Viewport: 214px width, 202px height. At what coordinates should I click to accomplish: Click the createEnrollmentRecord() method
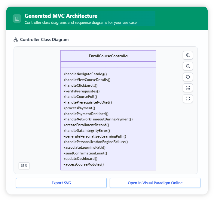click(86, 125)
